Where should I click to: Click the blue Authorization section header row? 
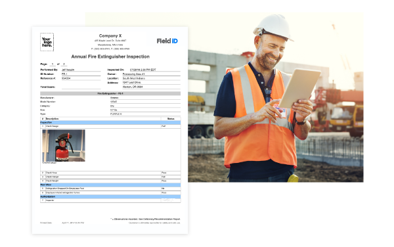point(110,196)
